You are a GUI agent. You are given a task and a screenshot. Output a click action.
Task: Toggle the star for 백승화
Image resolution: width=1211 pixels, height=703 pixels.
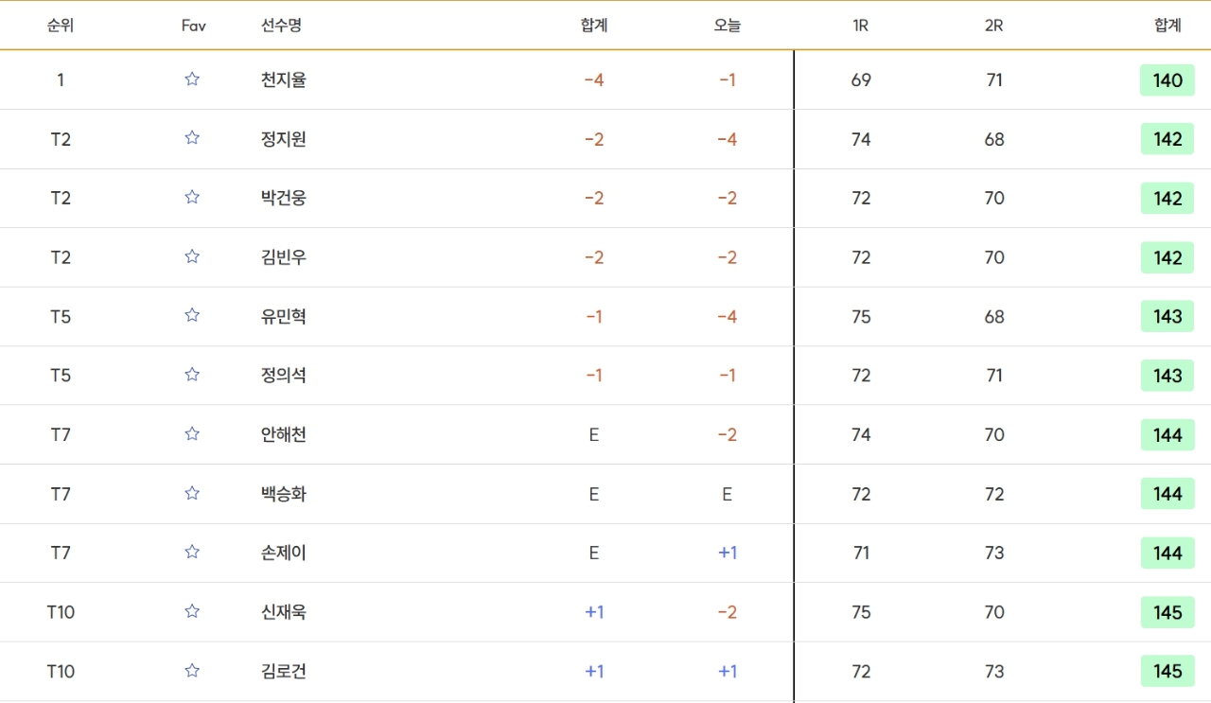[192, 493]
